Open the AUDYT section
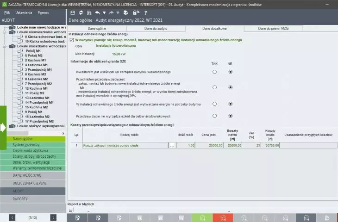Screen dimensions: 338x222 click(33, 191)
